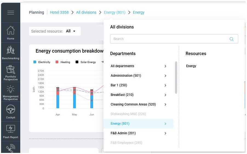Expand the Administration (501) chevron

[165, 76]
